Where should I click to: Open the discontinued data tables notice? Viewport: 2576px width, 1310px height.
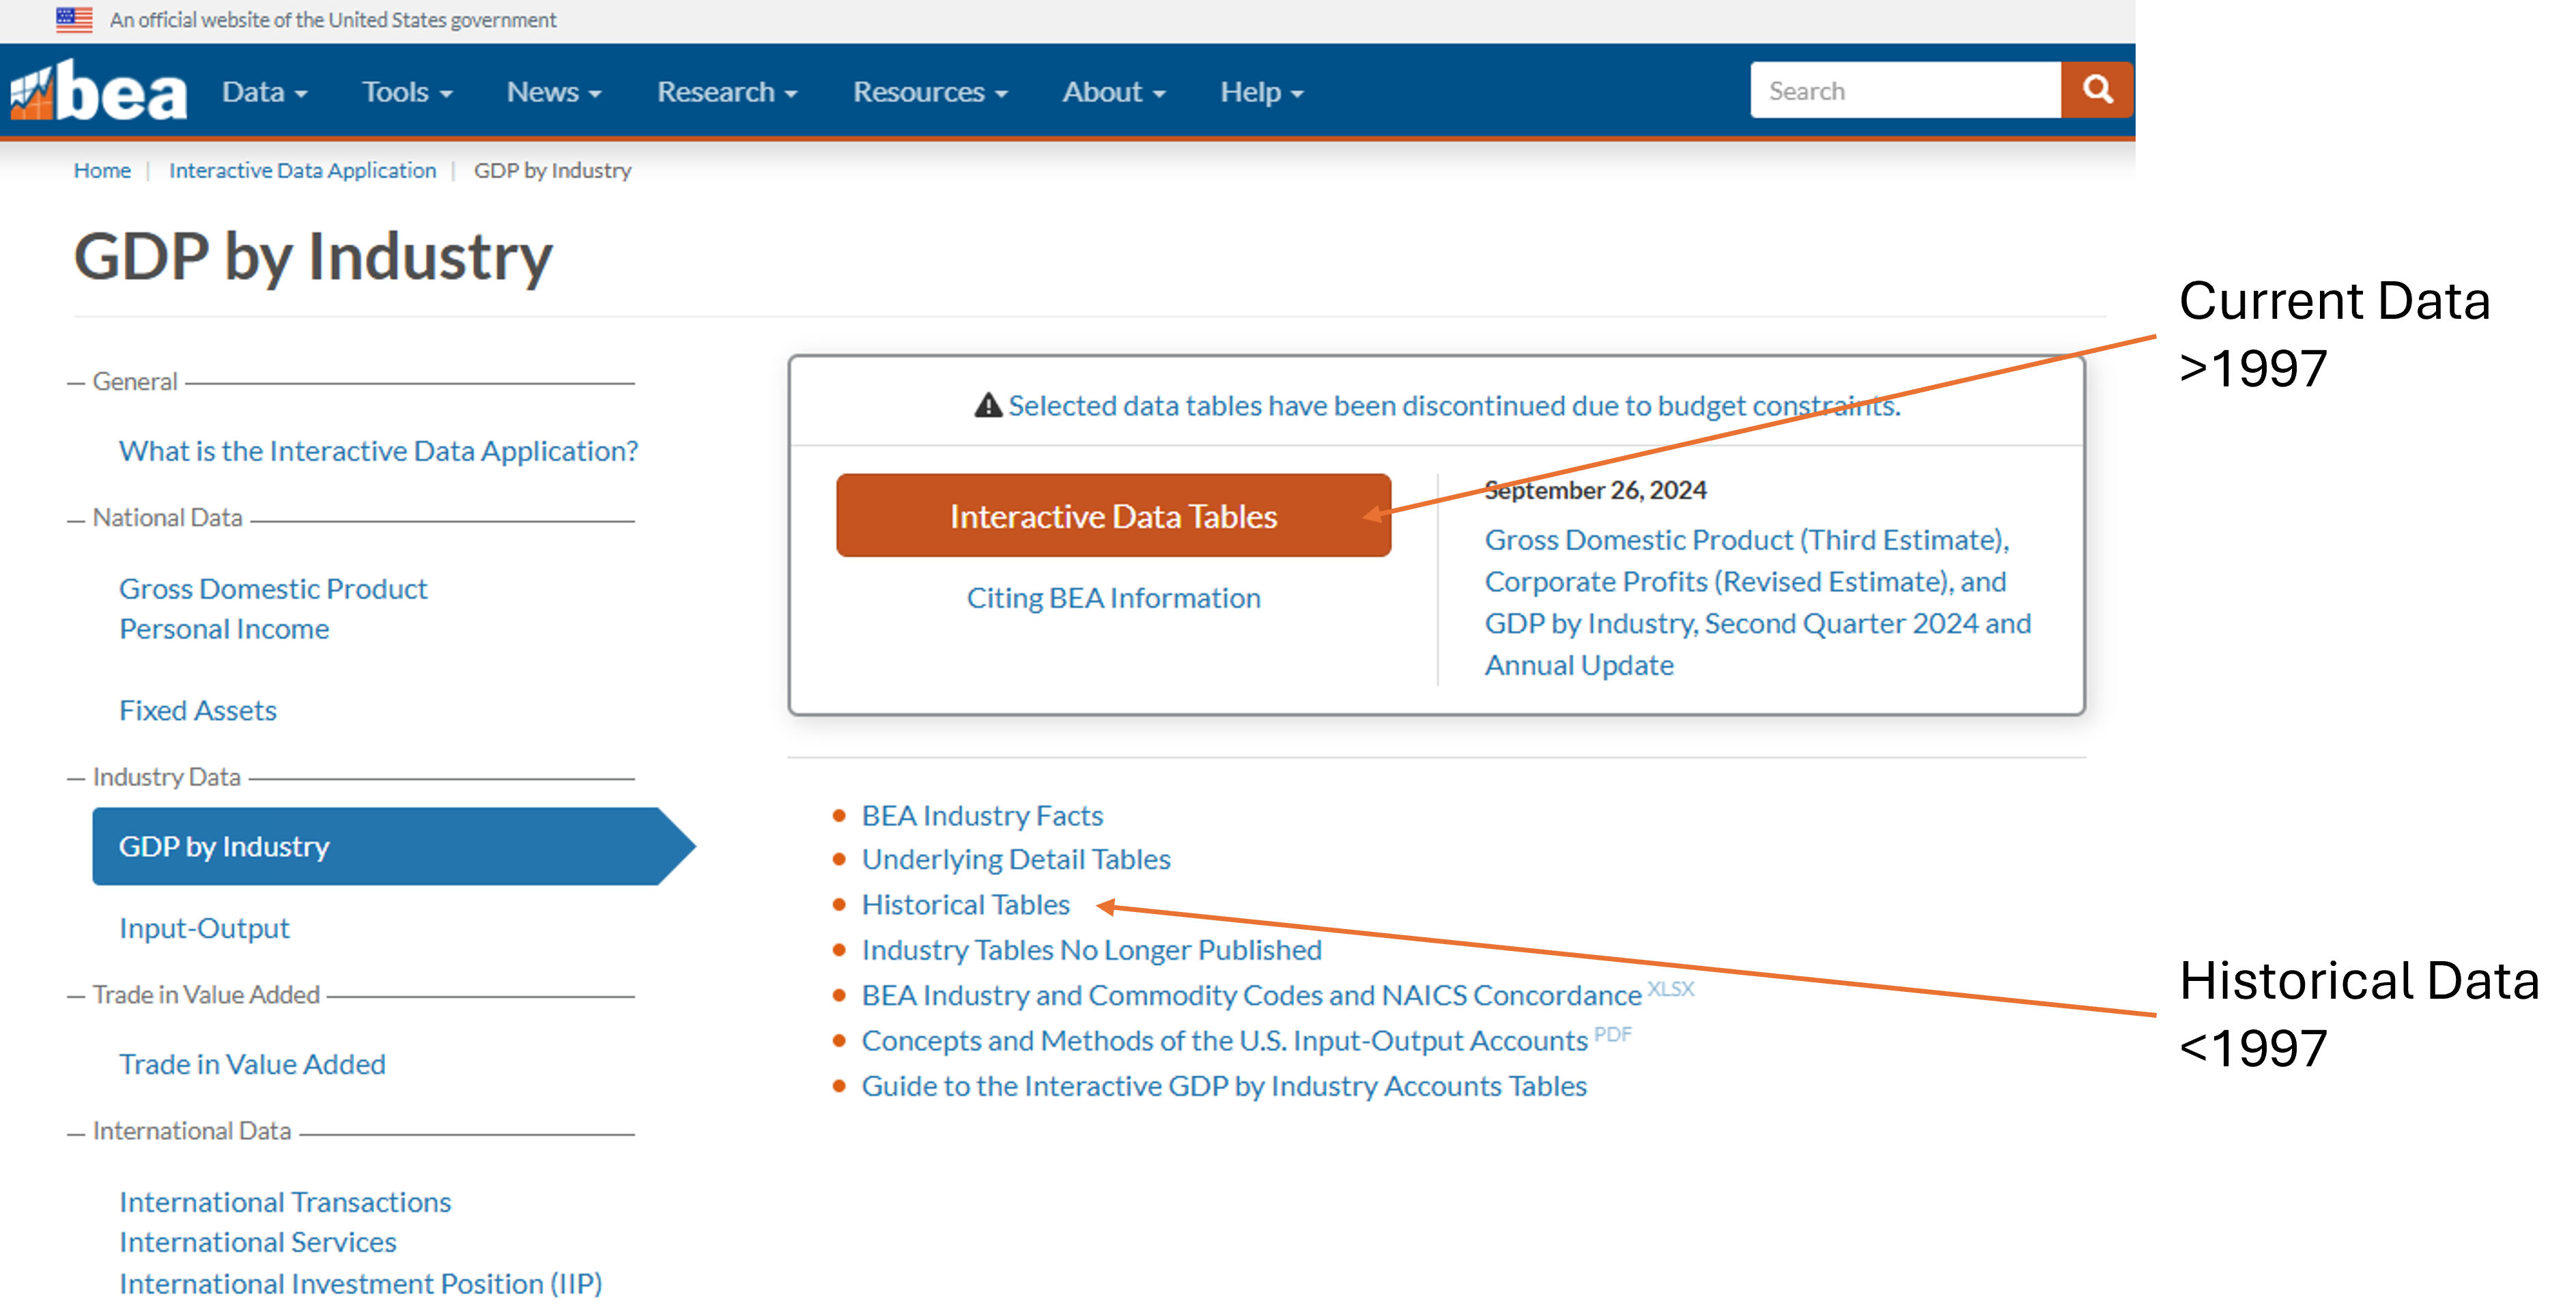1454,405
